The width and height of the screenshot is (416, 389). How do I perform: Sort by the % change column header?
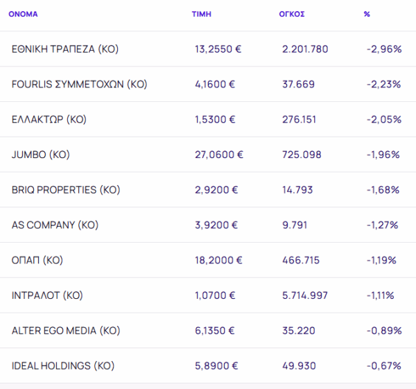pyautogui.click(x=367, y=14)
